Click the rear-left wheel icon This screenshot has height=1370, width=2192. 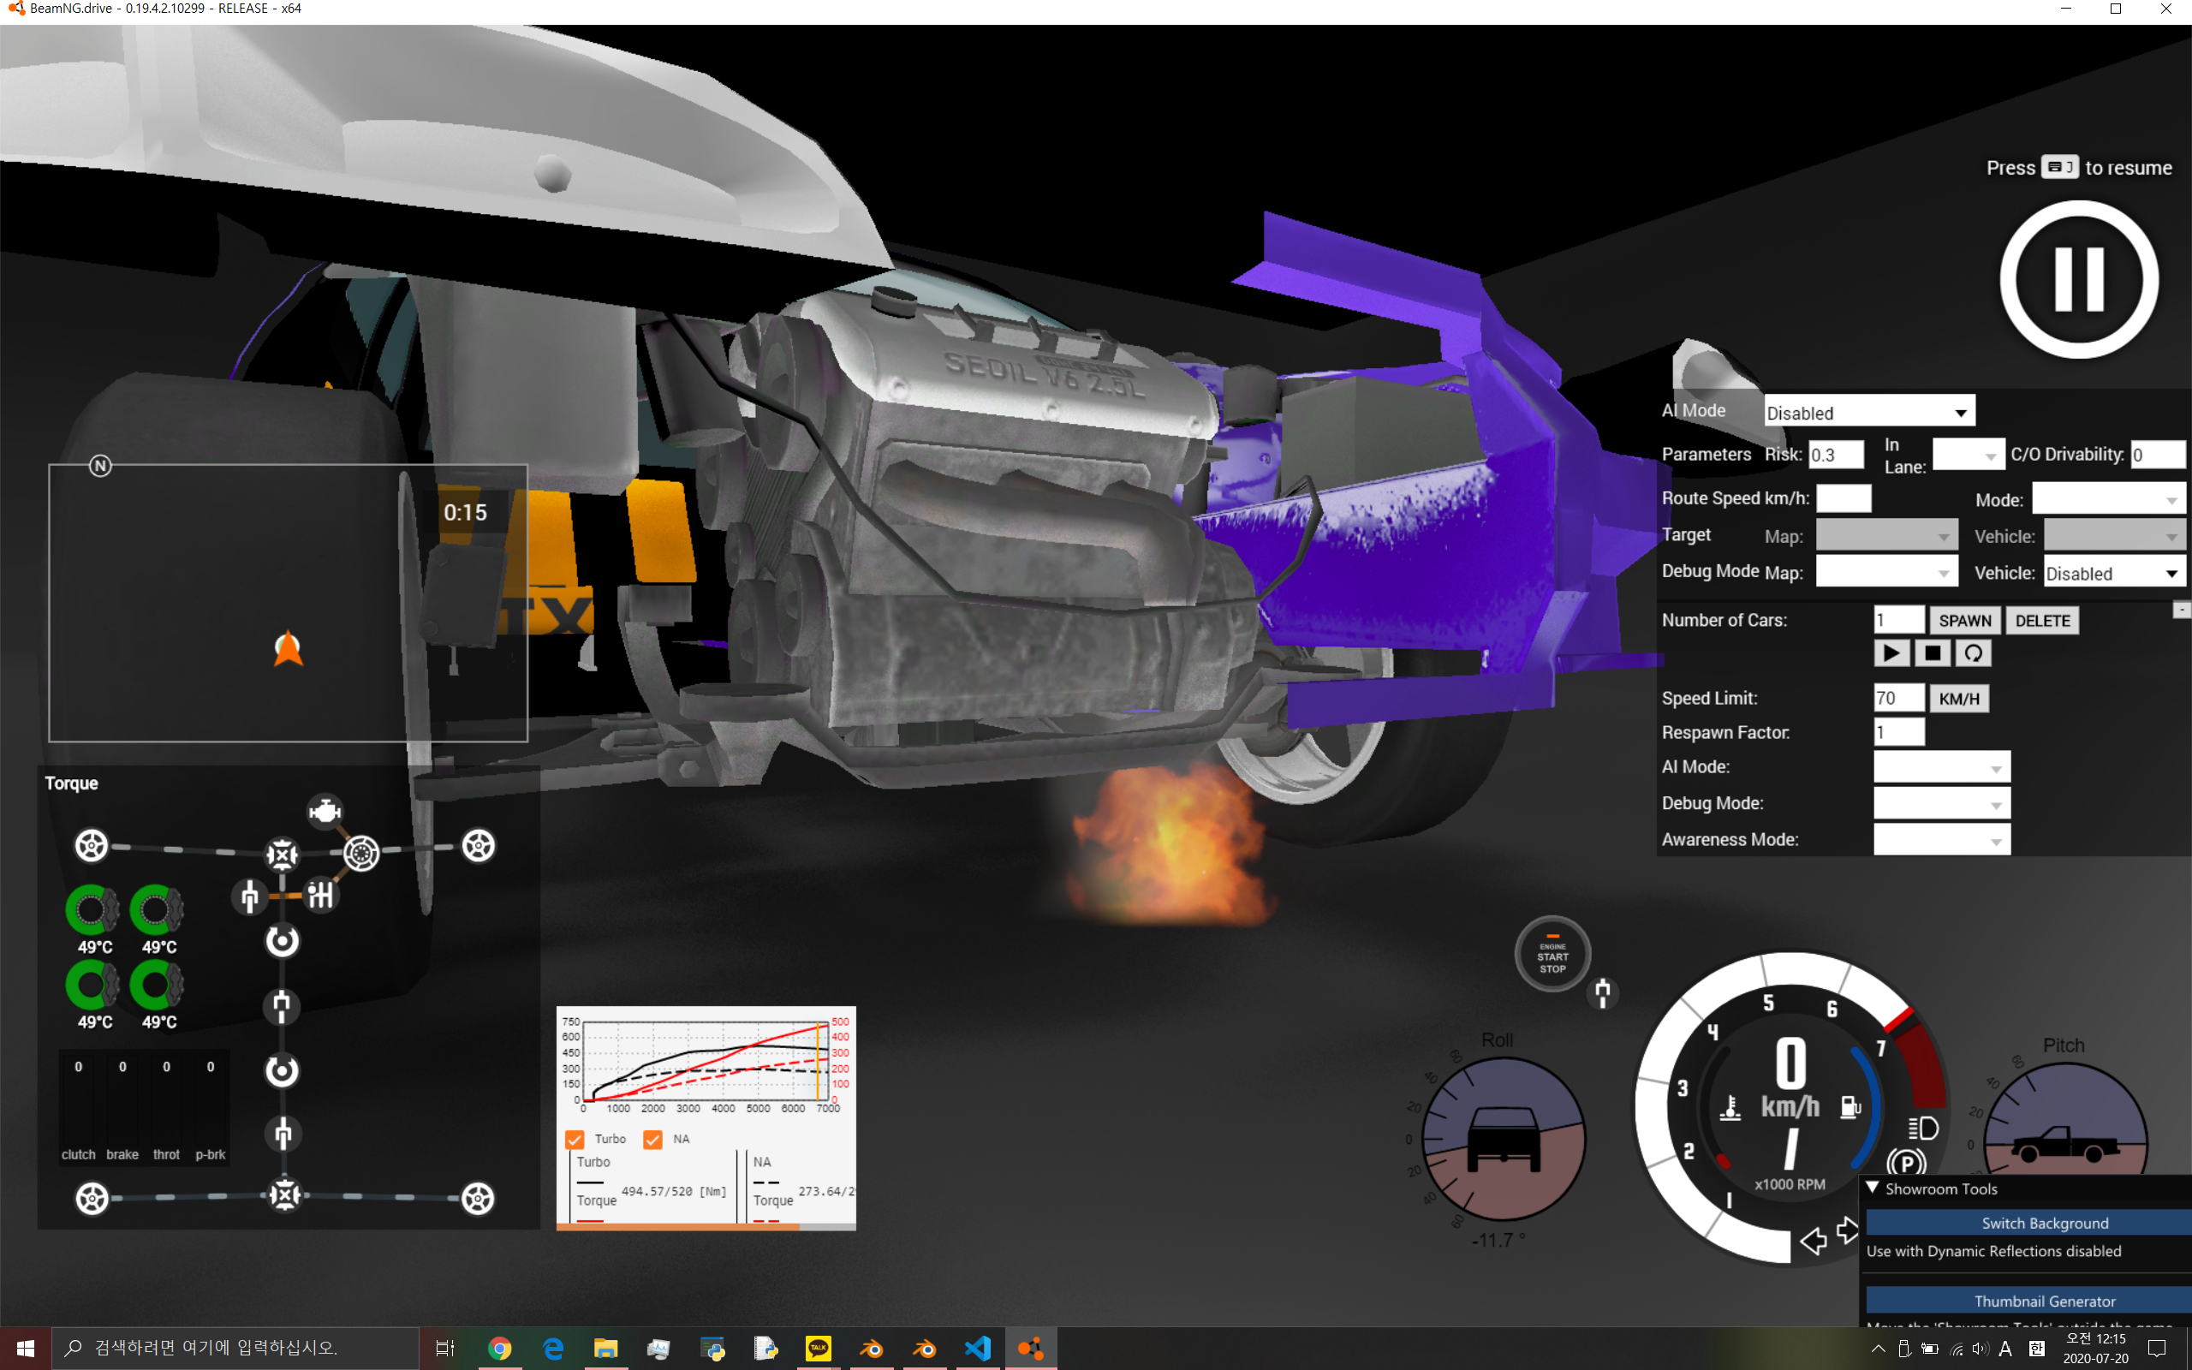92,1199
